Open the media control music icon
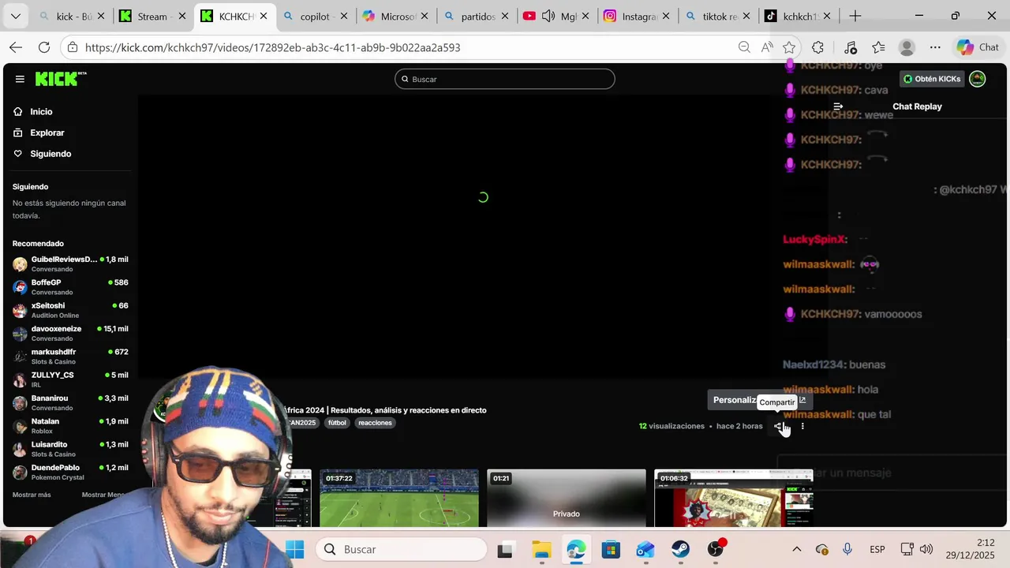 tap(850, 47)
